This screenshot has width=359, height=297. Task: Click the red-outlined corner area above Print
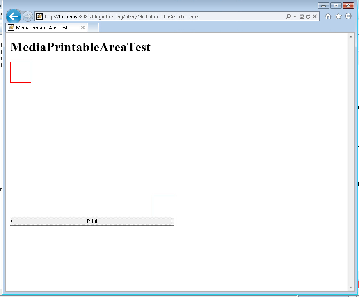[164, 206]
